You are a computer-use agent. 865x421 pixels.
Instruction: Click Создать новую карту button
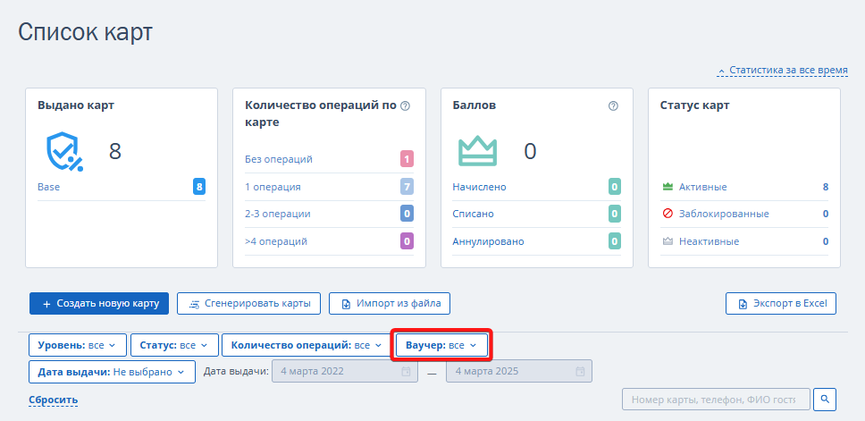point(99,304)
